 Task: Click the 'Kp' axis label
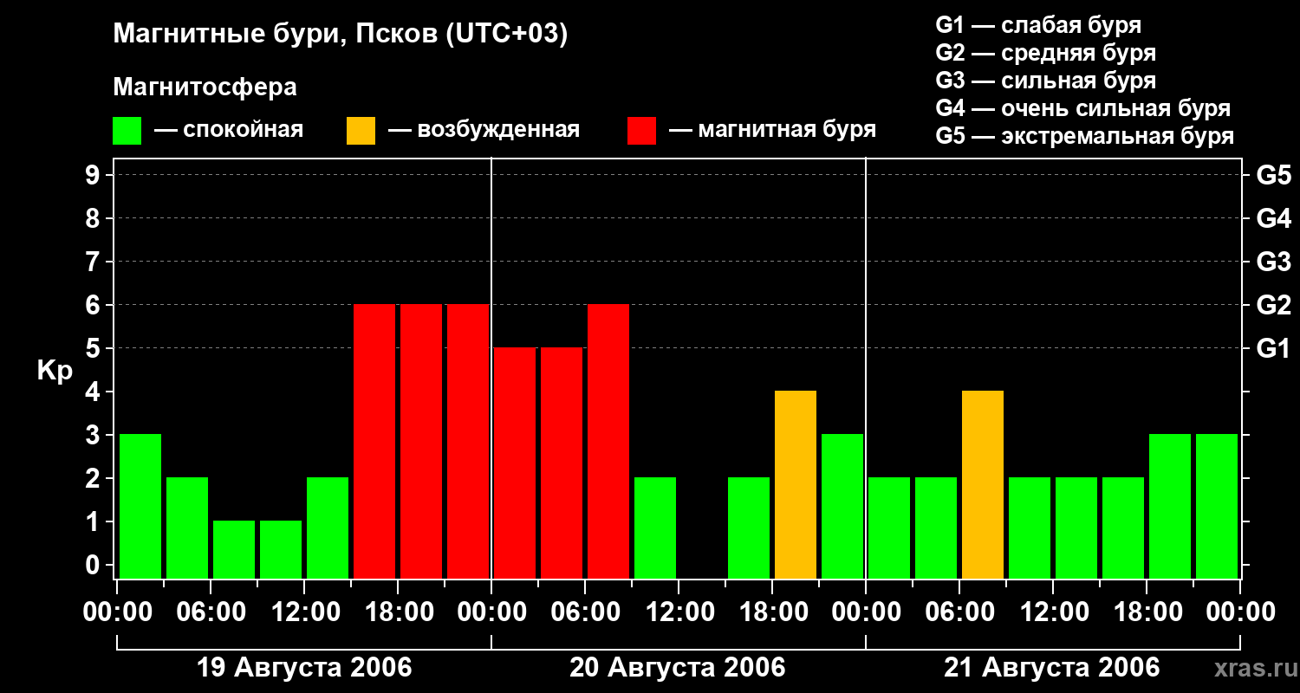(54, 372)
